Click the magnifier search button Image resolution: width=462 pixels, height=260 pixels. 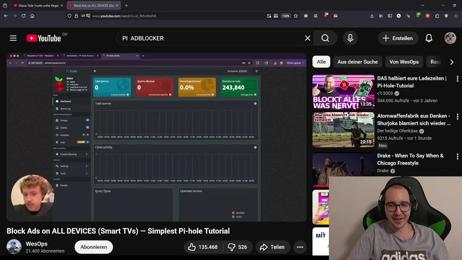325,38
